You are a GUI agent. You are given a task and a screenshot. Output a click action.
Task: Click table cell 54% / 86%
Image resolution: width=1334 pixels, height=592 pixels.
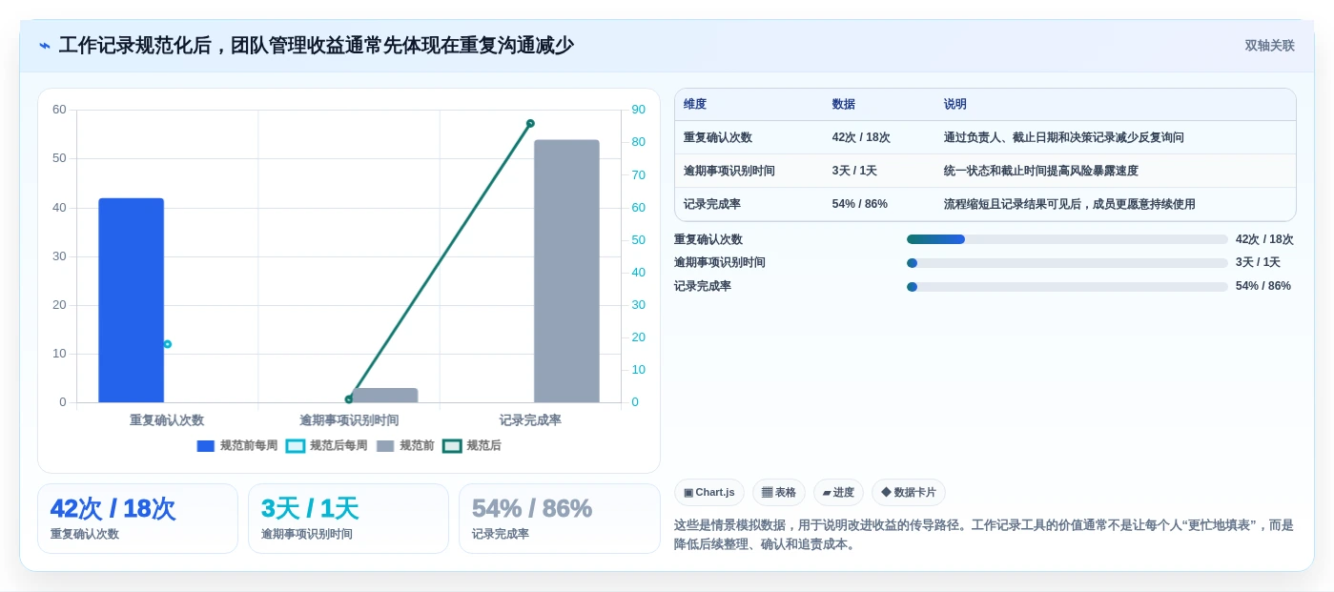click(860, 204)
